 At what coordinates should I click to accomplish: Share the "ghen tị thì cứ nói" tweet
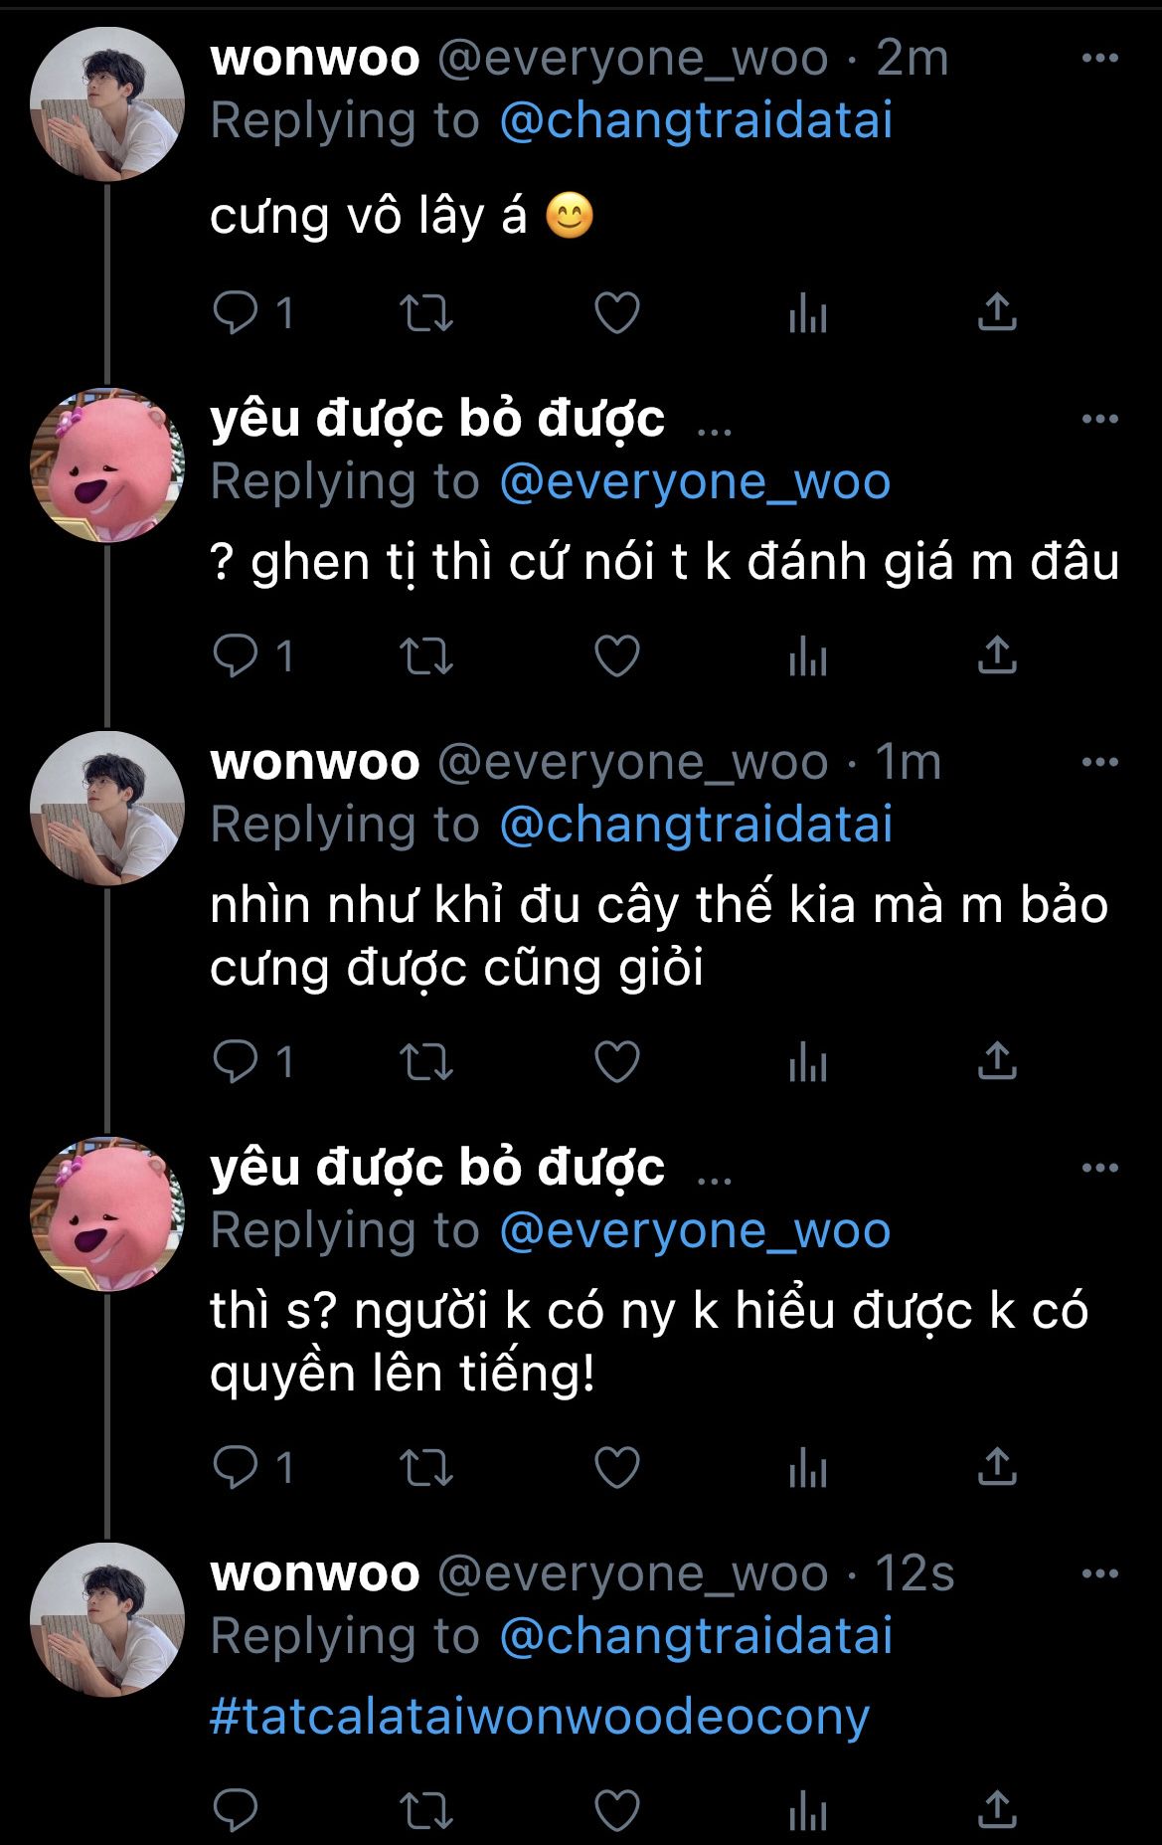coord(997,655)
